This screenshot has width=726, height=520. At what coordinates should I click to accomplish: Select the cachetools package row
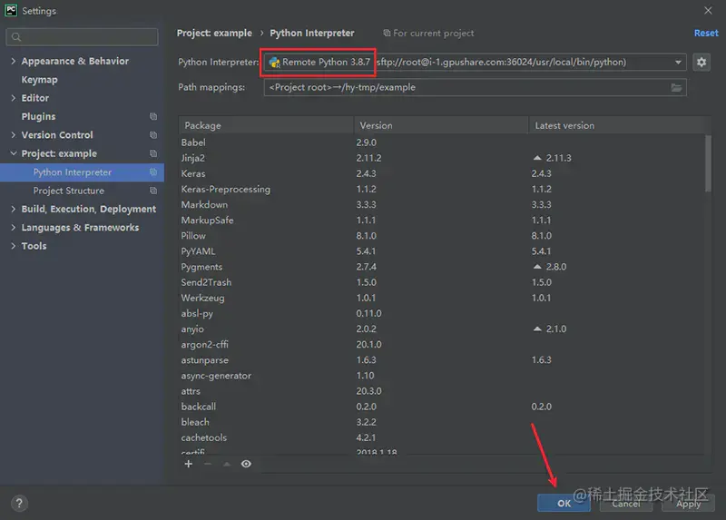(442, 437)
